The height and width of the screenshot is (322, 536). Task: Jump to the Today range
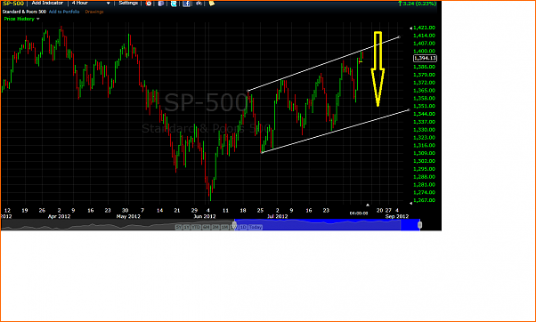256,227
